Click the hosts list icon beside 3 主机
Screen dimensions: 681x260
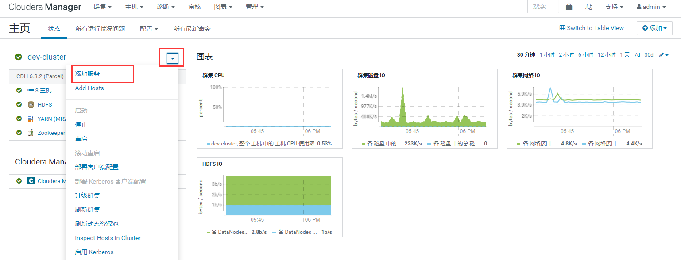click(x=31, y=90)
